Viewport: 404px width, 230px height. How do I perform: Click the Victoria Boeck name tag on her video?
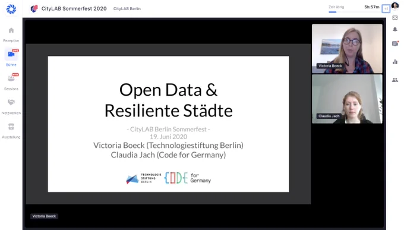point(330,66)
